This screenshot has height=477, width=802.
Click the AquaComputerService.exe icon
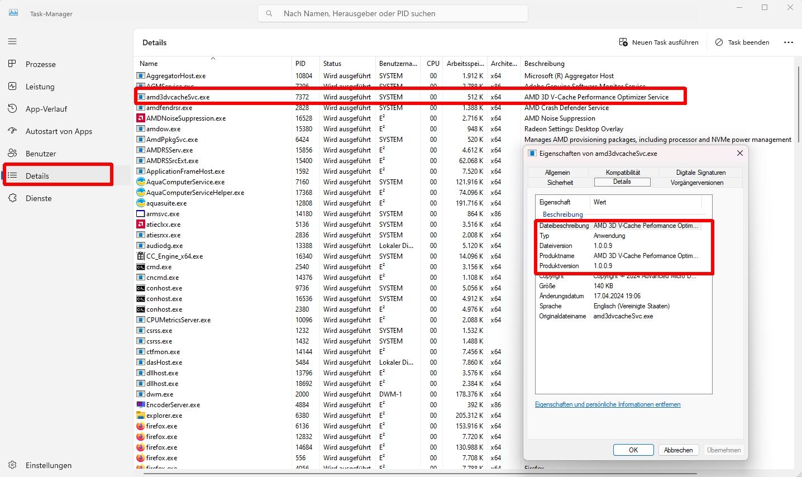tap(141, 182)
